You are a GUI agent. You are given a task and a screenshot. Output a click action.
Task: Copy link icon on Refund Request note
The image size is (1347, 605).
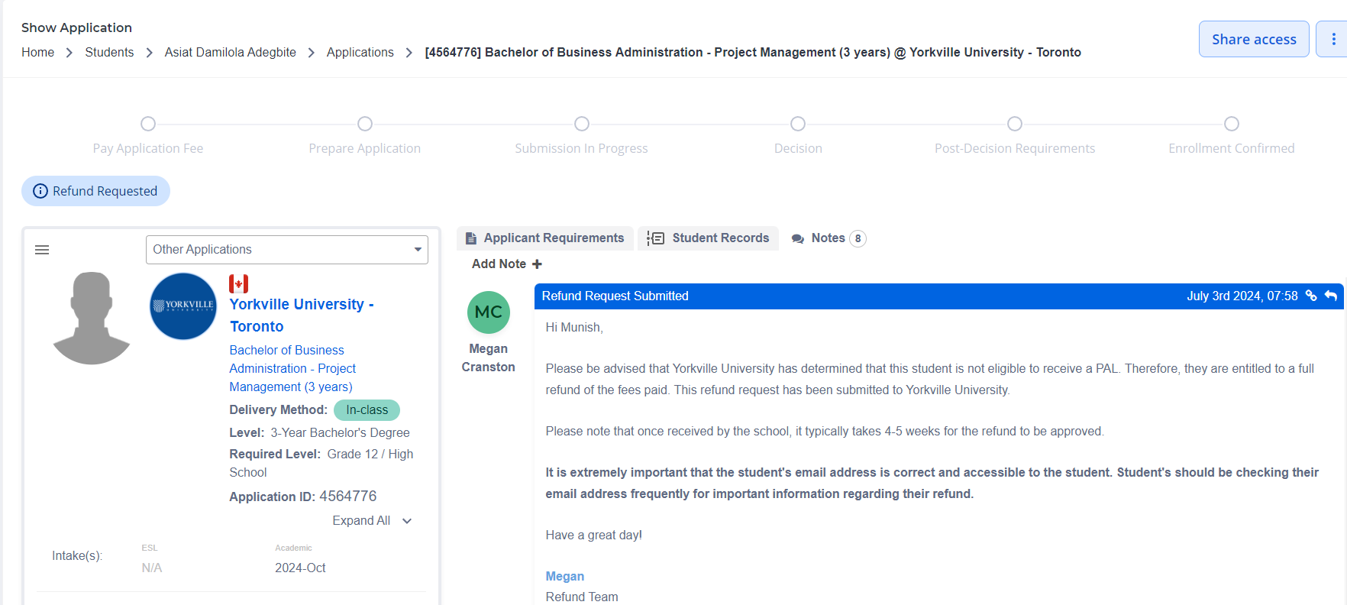pyautogui.click(x=1311, y=296)
